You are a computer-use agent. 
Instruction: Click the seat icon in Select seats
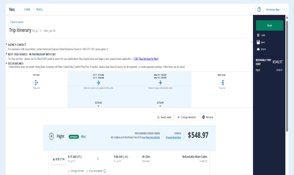pos(158,117)
